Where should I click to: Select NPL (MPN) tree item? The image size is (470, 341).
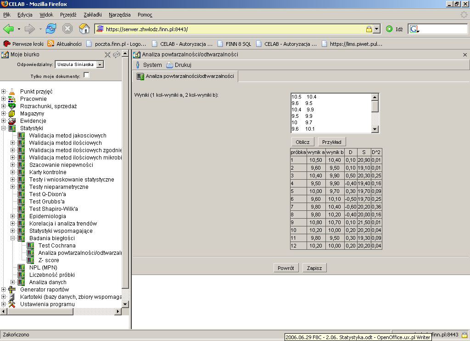(43, 268)
